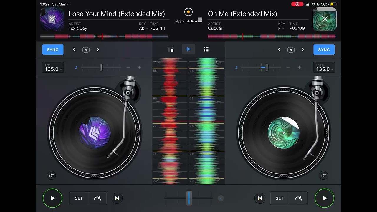Viewport: 377px width, 212px height.
Task: Toggle key lock note on left deck
Action: coord(76,67)
